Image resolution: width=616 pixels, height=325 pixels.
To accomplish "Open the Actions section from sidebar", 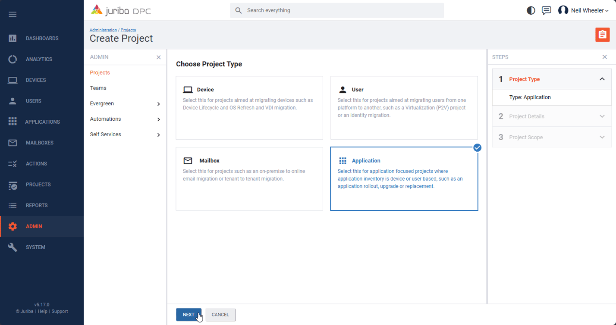I will pos(41,163).
